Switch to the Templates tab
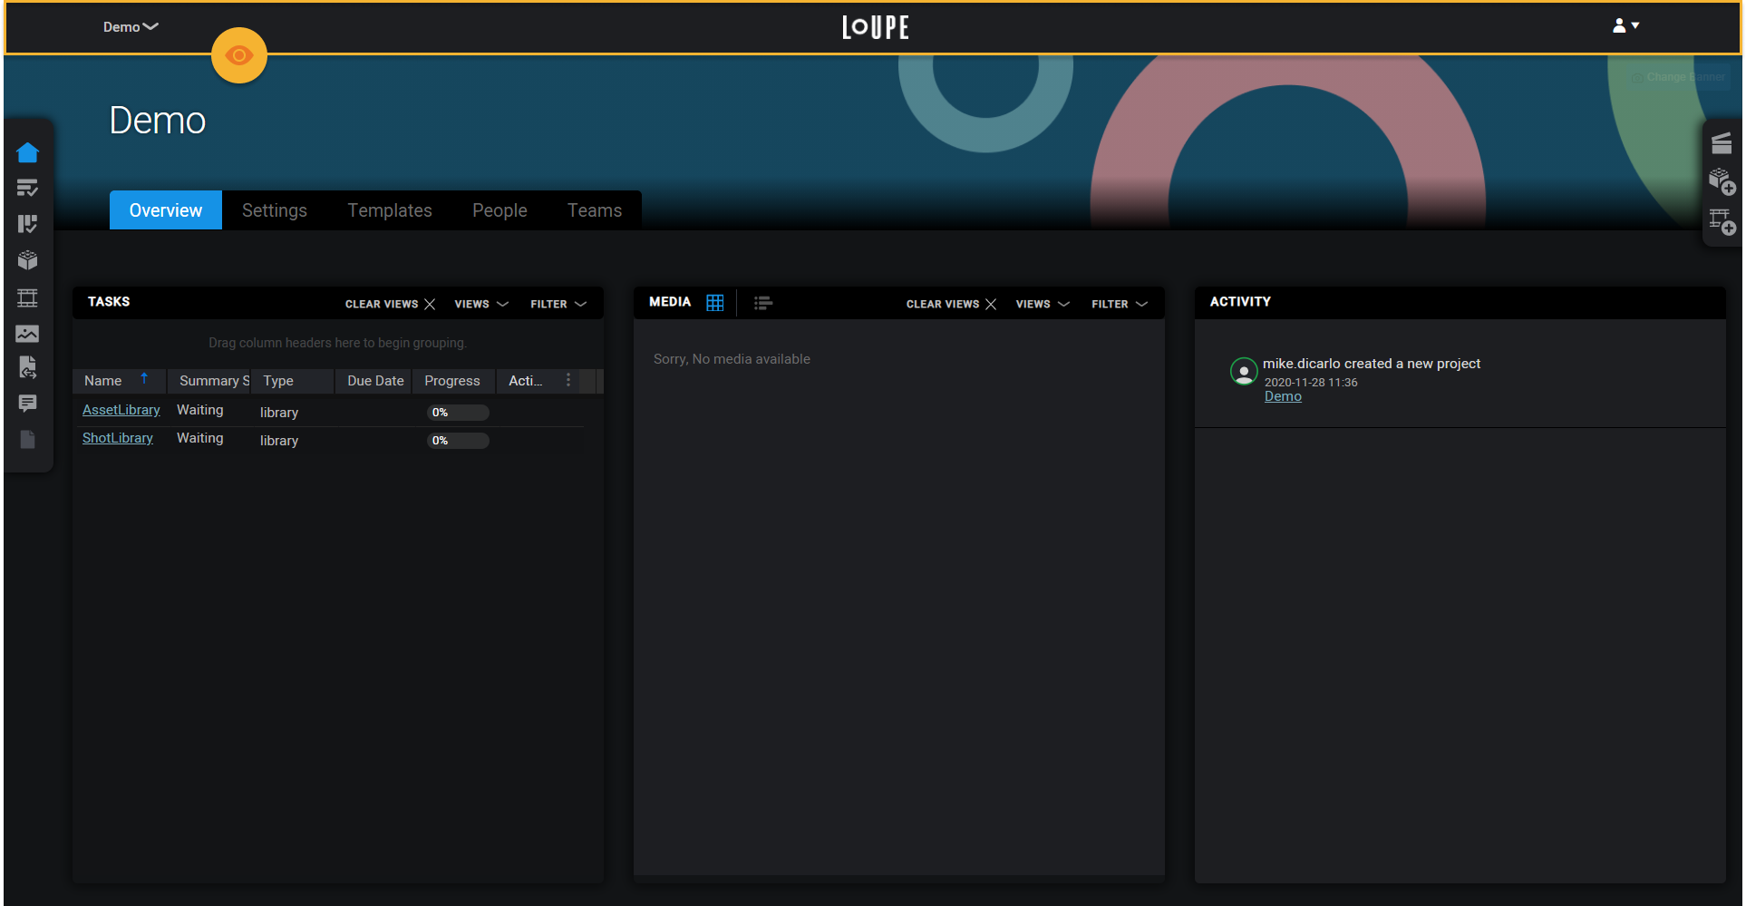This screenshot has width=1746, height=906. (x=390, y=210)
